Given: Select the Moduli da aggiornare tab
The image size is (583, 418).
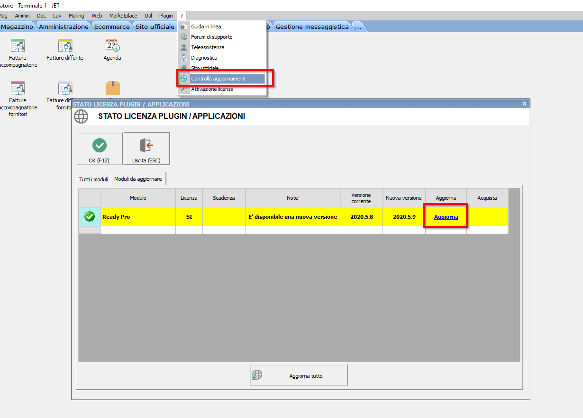Looking at the screenshot, I should point(138,179).
